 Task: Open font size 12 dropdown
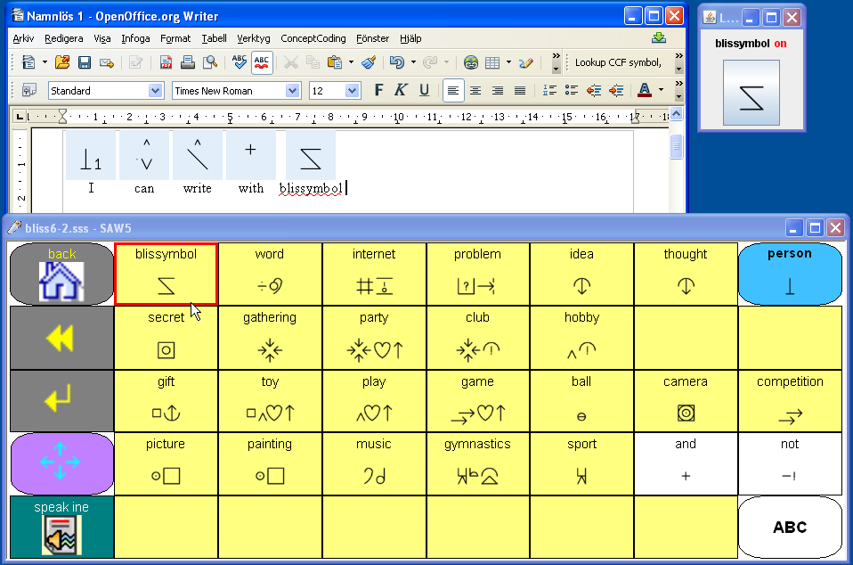(x=352, y=91)
